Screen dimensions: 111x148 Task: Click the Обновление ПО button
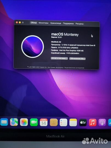tap(77, 59)
